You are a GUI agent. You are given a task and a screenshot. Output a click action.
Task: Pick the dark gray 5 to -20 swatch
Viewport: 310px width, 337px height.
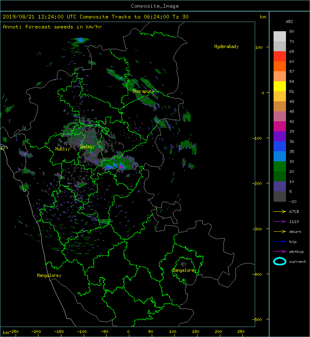(280, 196)
